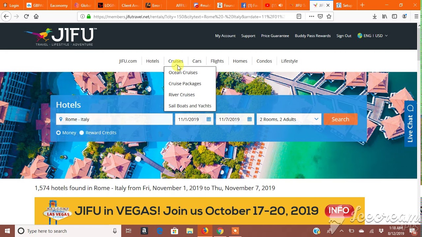Choose River Cruises menu entry
This screenshot has width=422, height=237.
click(182, 95)
